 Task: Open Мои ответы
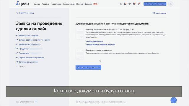coord(159,13)
